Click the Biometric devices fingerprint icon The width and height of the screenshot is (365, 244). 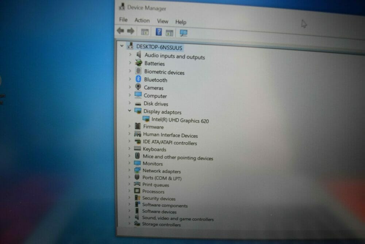[138, 71]
